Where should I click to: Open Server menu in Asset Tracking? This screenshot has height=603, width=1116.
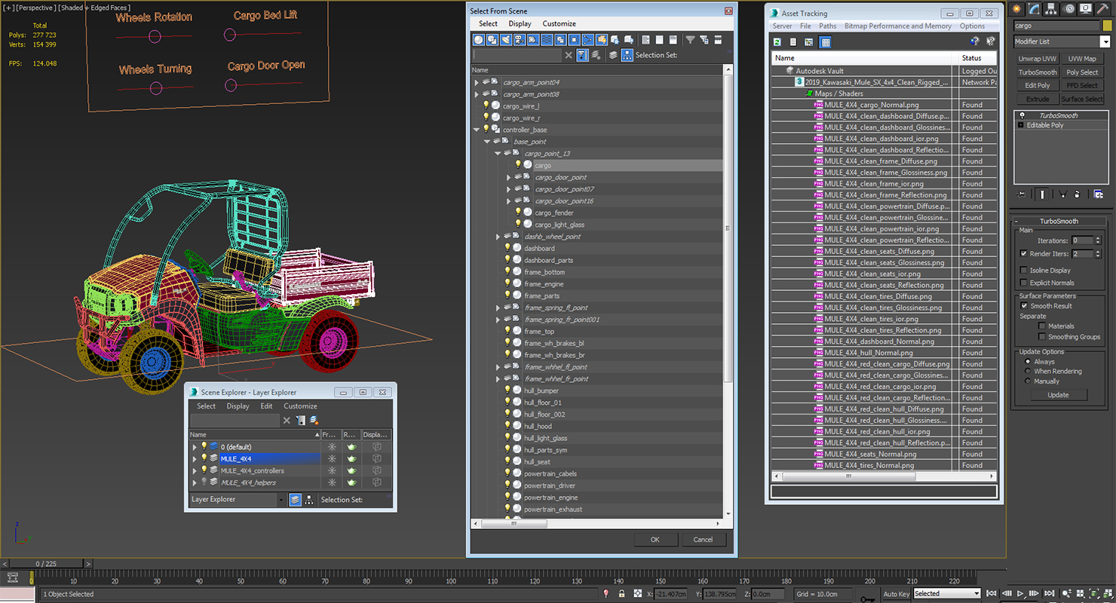(782, 26)
